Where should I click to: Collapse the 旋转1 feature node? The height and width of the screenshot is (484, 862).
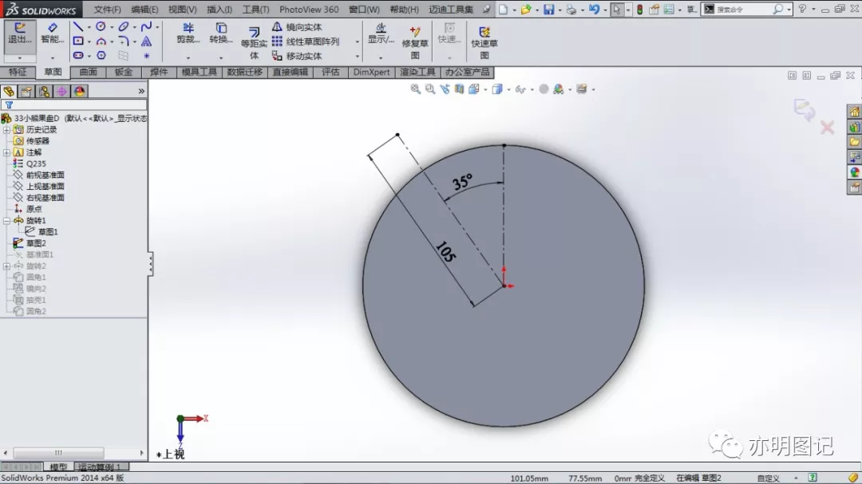6,220
